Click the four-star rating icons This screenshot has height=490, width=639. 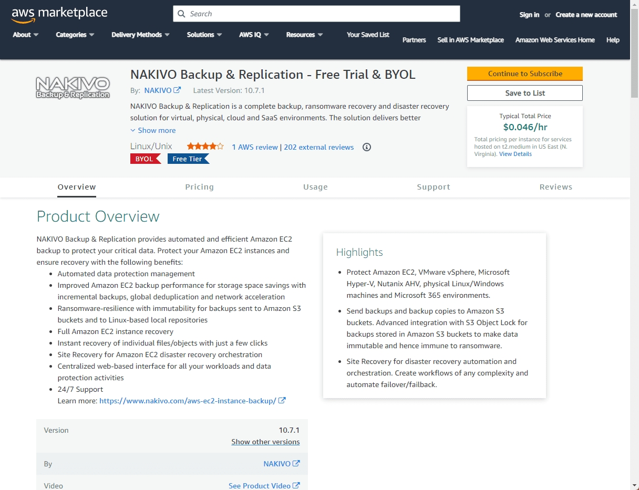pyautogui.click(x=205, y=147)
